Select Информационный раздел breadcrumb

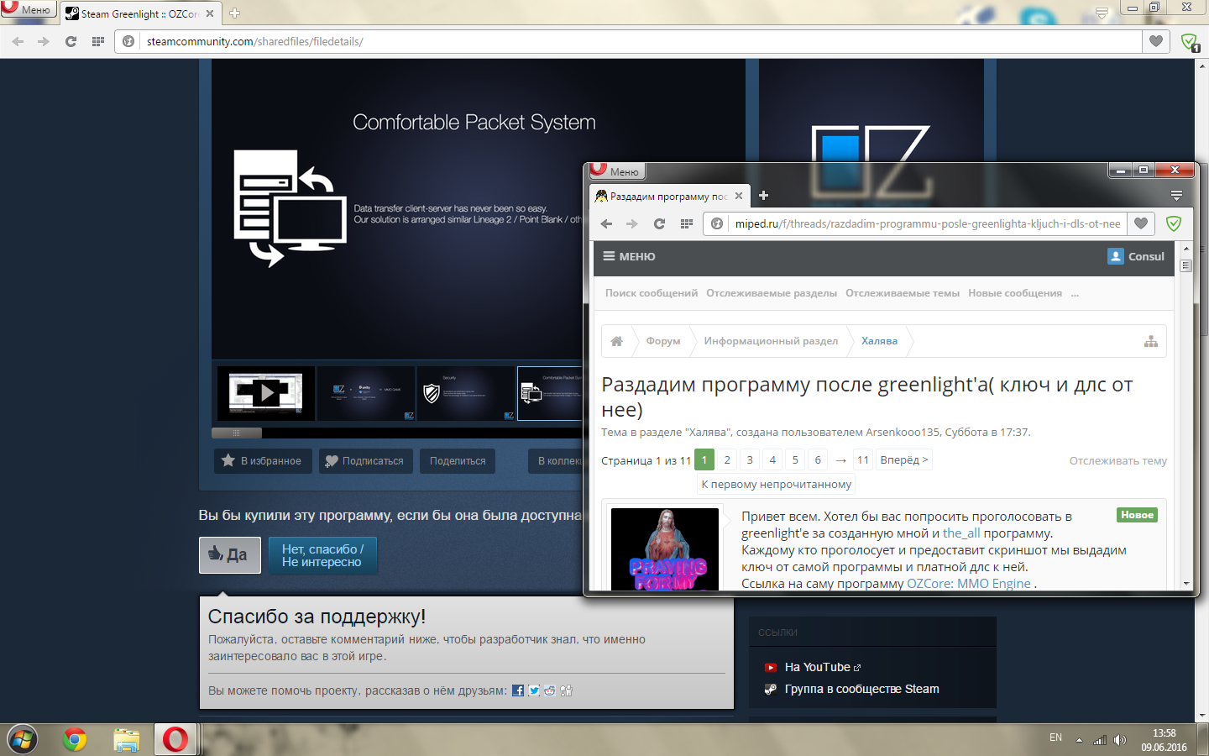click(x=771, y=341)
